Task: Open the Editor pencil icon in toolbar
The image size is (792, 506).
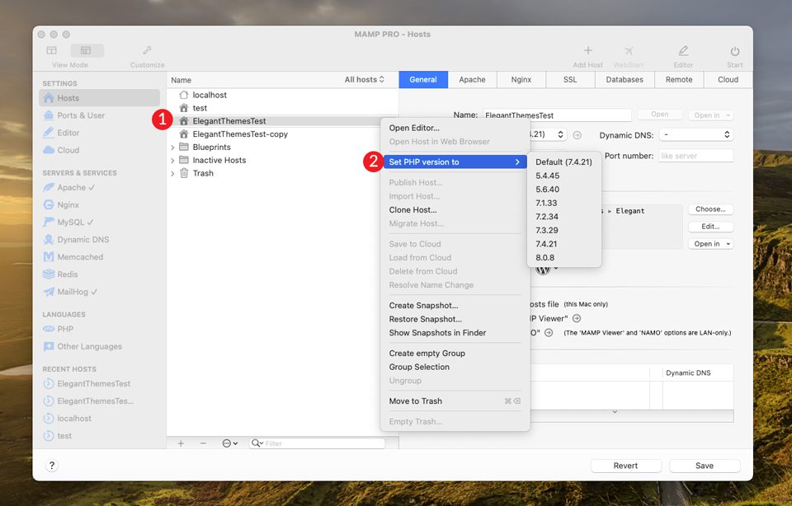Action: 683,52
